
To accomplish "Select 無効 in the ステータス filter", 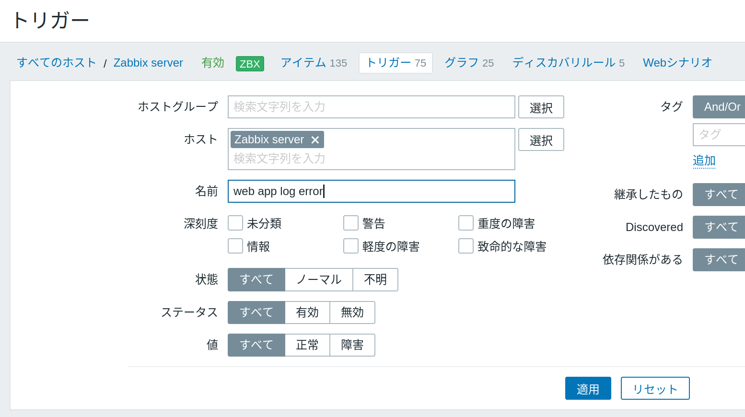I will [352, 312].
